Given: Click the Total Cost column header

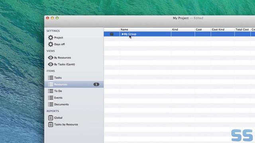Looking at the screenshot, I should pyautogui.click(x=242, y=29).
